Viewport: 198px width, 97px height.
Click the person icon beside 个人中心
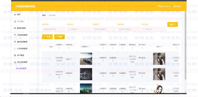point(15,21)
